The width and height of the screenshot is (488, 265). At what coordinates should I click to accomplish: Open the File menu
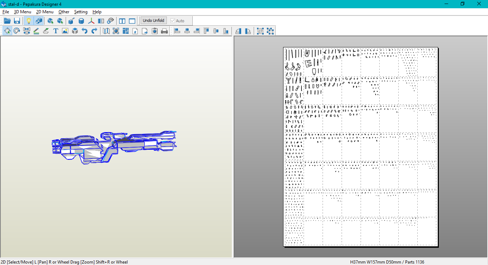pos(6,12)
